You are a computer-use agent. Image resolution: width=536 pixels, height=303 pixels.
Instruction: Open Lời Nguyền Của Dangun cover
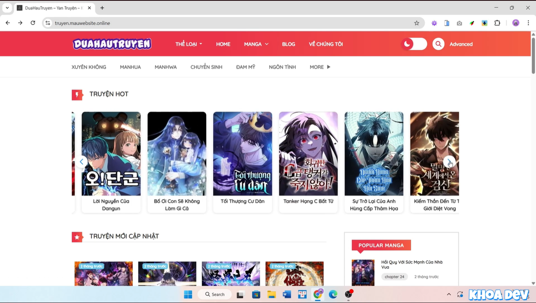(111, 154)
